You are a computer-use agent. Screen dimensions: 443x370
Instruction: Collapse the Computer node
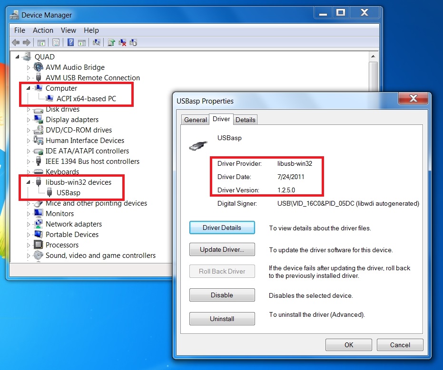tap(28, 88)
